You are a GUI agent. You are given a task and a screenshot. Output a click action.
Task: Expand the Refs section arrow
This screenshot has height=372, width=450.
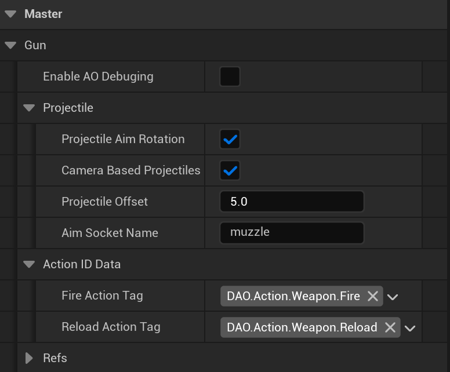pyautogui.click(x=29, y=358)
